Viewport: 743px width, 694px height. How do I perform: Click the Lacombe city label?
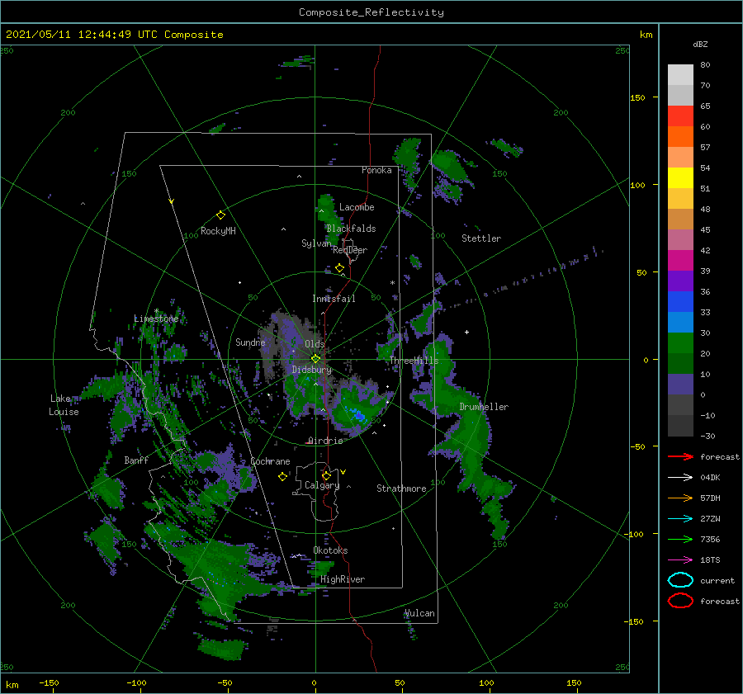click(x=357, y=207)
